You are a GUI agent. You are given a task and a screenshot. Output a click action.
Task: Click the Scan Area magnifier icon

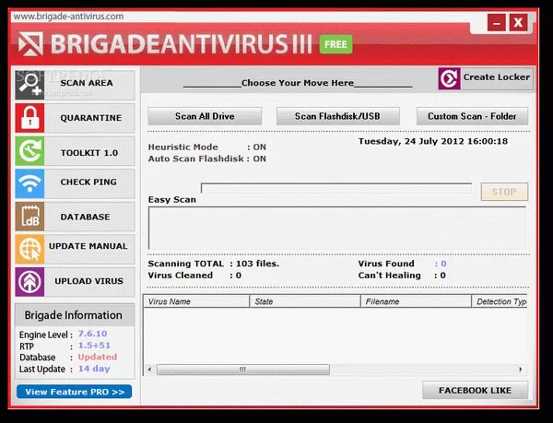coord(29,84)
